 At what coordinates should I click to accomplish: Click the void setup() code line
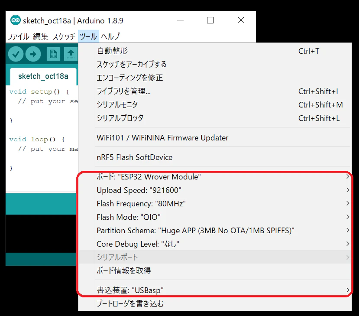39,91
